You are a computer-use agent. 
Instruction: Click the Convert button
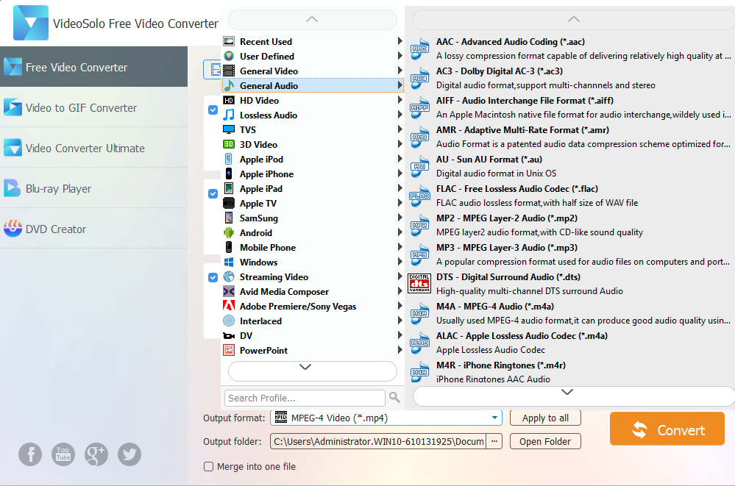pos(667,429)
